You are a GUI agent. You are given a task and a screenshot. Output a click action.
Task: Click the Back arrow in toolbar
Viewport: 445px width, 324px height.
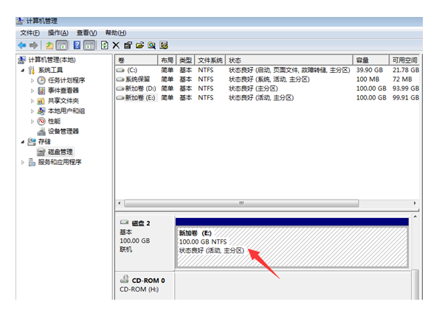coord(22,45)
